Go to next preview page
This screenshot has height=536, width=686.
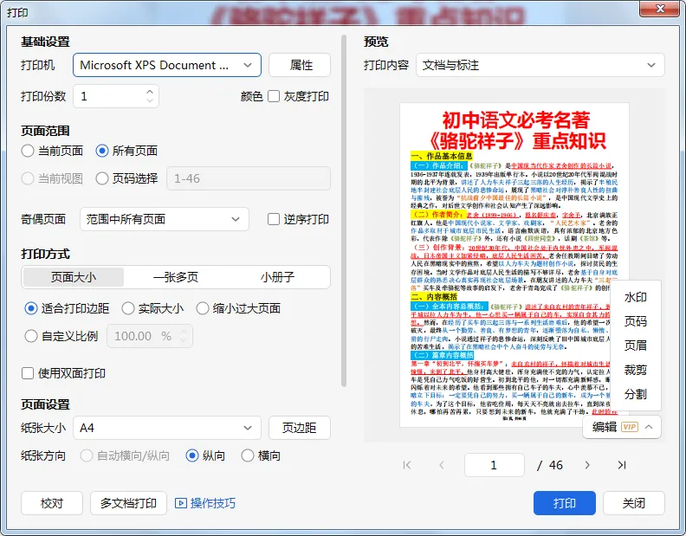click(587, 465)
